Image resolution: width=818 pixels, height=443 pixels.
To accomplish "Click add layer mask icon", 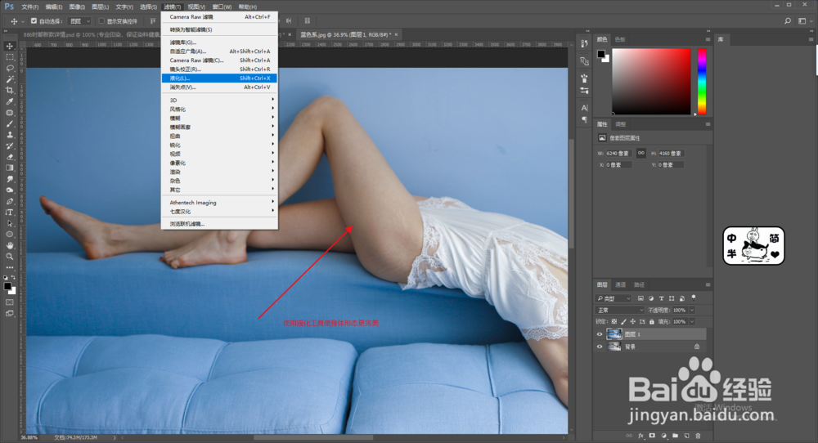I will pos(652,436).
